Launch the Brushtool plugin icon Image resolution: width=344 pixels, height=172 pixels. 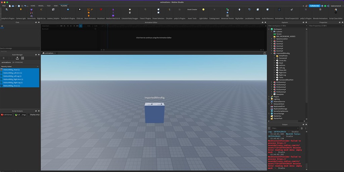(x=101, y=9)
